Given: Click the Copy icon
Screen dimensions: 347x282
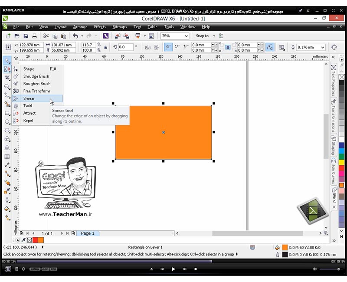Looking at the screenshot, I should (x=55, y=36).
